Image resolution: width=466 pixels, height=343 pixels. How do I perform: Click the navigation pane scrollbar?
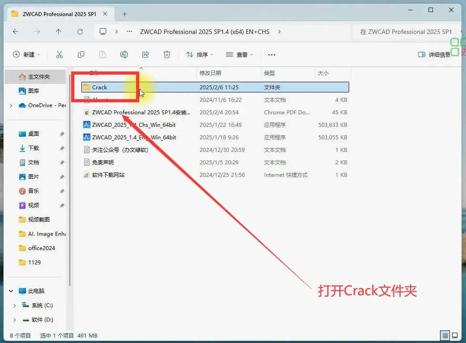[x=70, y=181]
